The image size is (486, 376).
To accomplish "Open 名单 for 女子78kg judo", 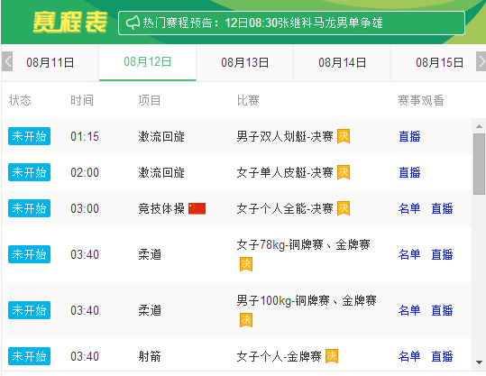I will pyautogui.click(x=409, y=254).
